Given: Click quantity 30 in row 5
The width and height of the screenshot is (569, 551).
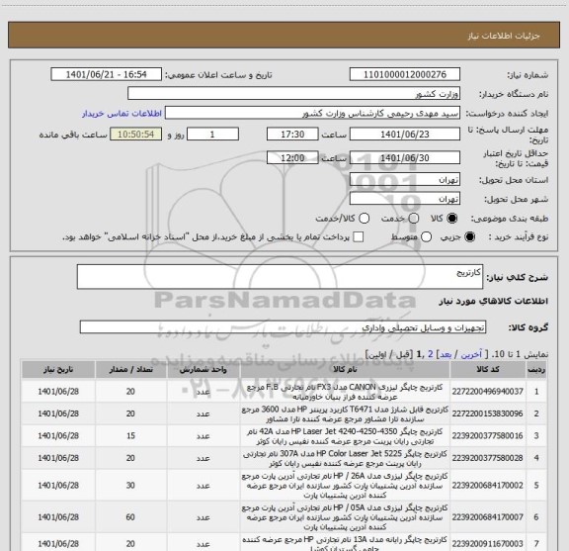Looking at the screenshot, I should coord(130,485).
